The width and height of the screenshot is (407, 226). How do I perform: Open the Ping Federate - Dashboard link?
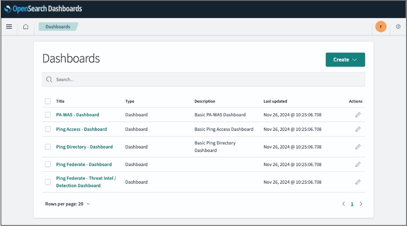[x=84, y=164]
